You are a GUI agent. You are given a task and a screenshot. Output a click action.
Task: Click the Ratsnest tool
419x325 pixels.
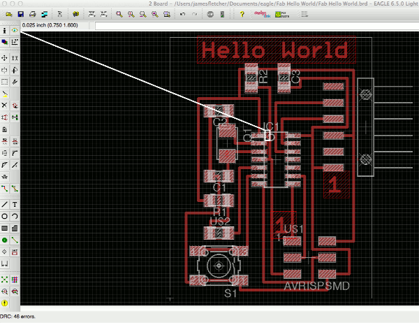point(4,280)
